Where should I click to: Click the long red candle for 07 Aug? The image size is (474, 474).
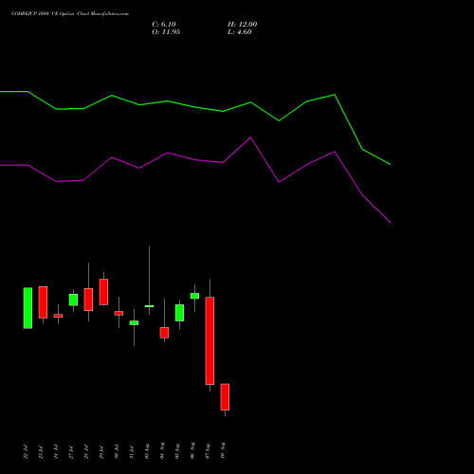click(x=210, y=340)
